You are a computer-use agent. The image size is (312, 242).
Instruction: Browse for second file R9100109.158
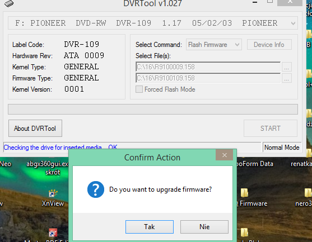point(287,78)
